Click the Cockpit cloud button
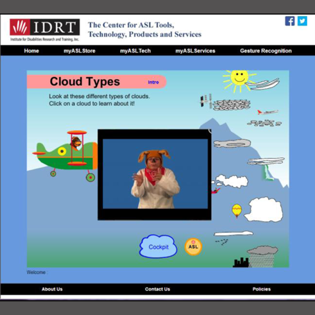 pos(158,246)
